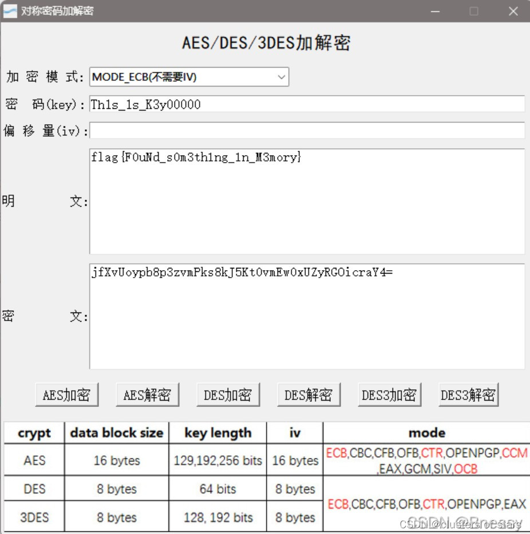530x534 pixels.
Task: Click the 3DES row in the reference table
Action: coord(33,517)
